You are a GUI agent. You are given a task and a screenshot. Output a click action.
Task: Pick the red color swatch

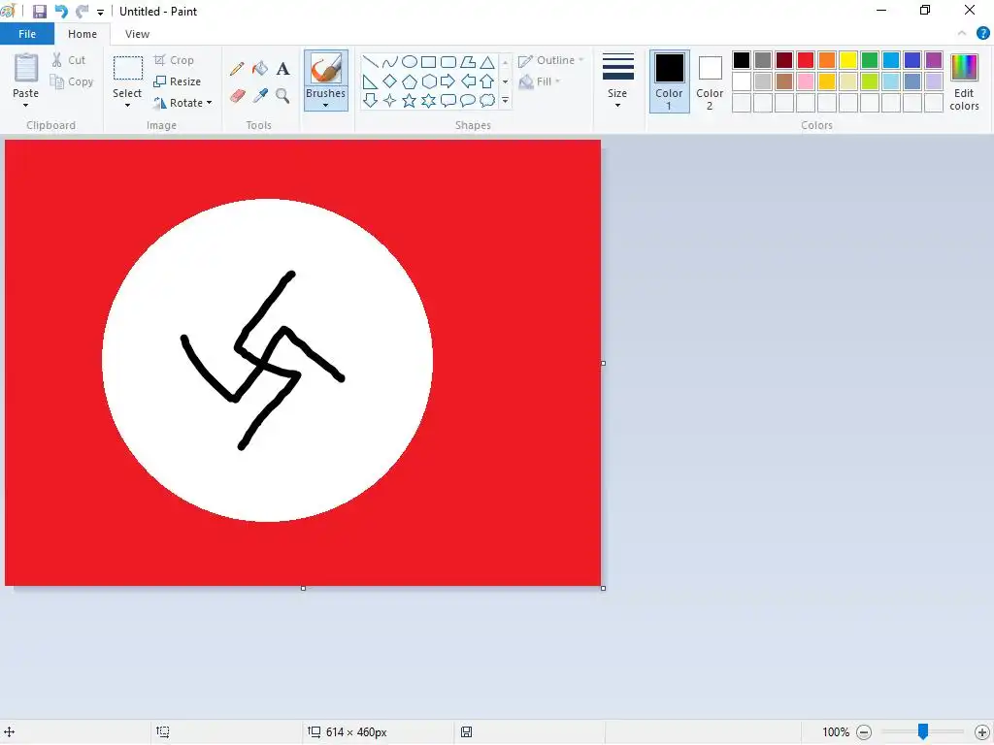(806, 60)
